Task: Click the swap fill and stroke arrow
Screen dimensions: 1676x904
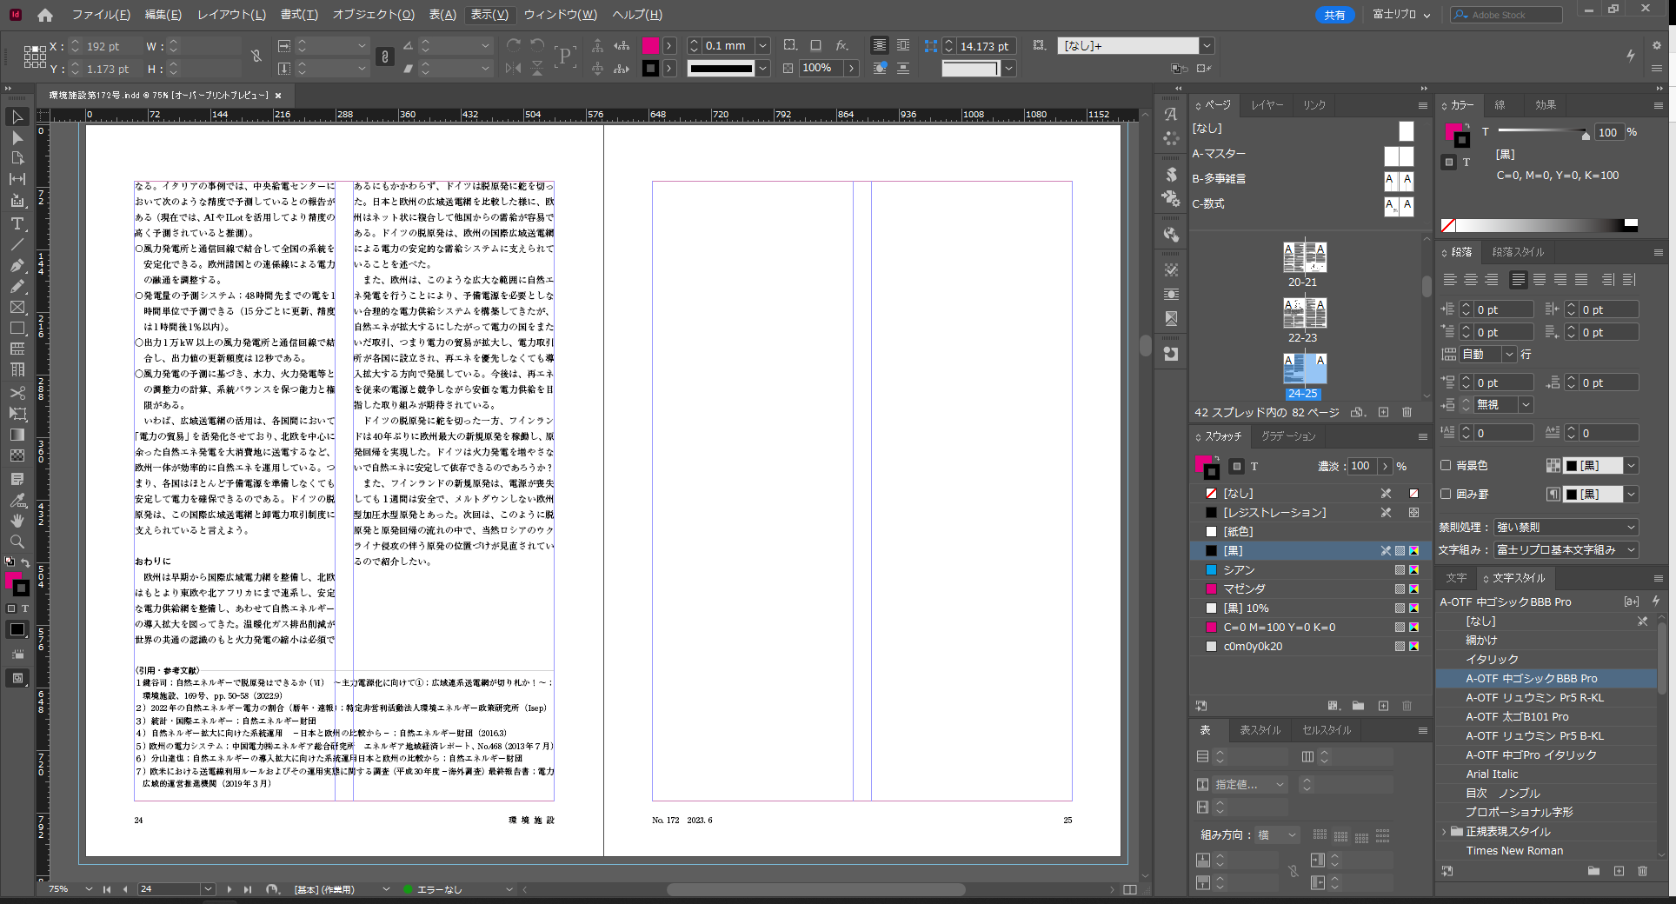Action: [25, 563]
